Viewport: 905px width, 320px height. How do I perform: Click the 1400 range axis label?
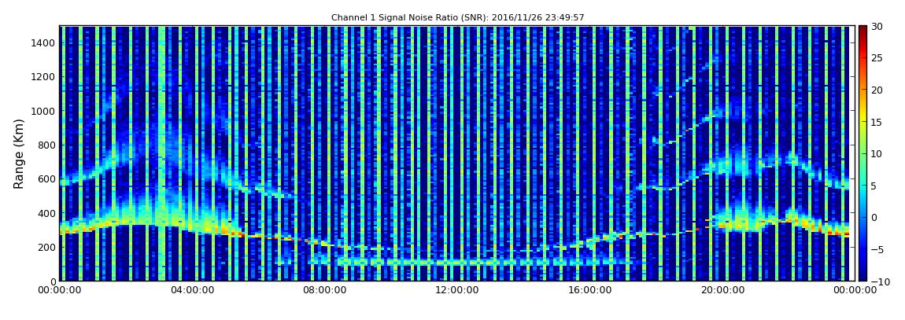click(44, 42)
